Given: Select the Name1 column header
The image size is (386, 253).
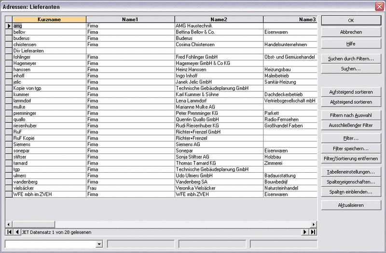Looking at the screenshot, I should click(130, 19).
